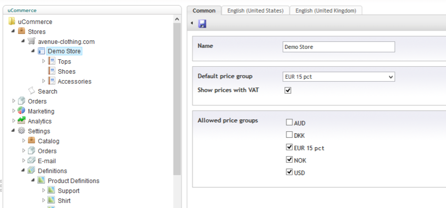The image size is (446, 208).
Task: Select the avenue-clothing.com tree label
Action: [66, 41]
